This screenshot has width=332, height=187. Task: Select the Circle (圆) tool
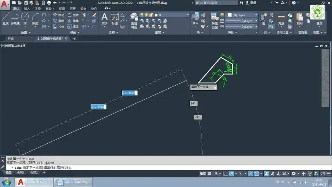(x=25, y=18)
